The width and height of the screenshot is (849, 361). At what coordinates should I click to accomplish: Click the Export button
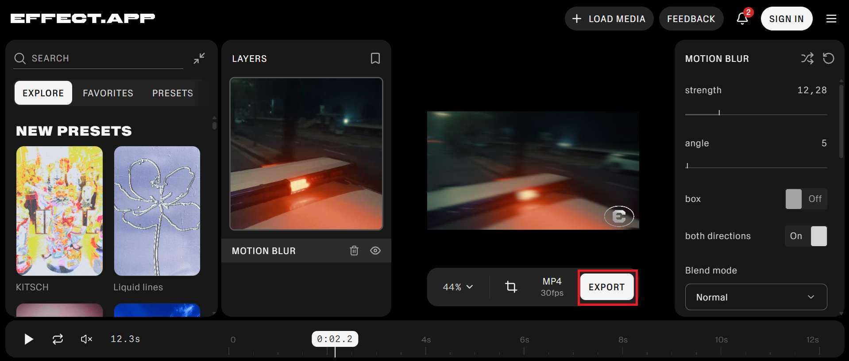point(607,287)
